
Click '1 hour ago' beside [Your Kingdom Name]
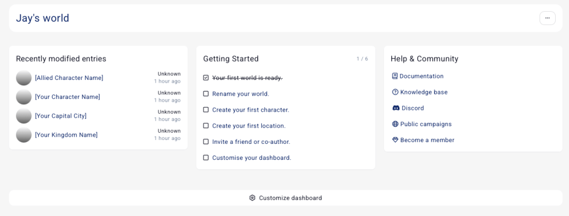(x=167, y=138)
